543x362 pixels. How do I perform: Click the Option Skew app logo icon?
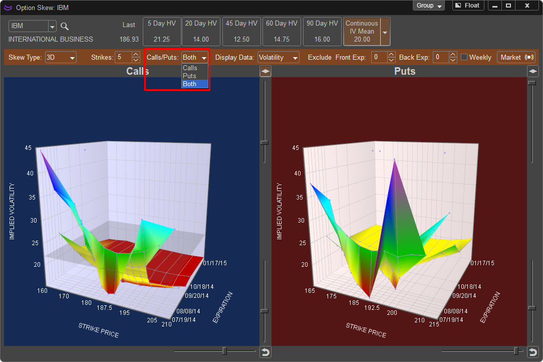pyautogui.click(x=8, y=8)
